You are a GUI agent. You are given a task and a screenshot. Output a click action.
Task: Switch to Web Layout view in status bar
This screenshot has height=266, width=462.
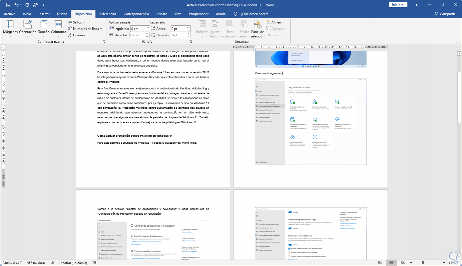click(x=403, y=263)
